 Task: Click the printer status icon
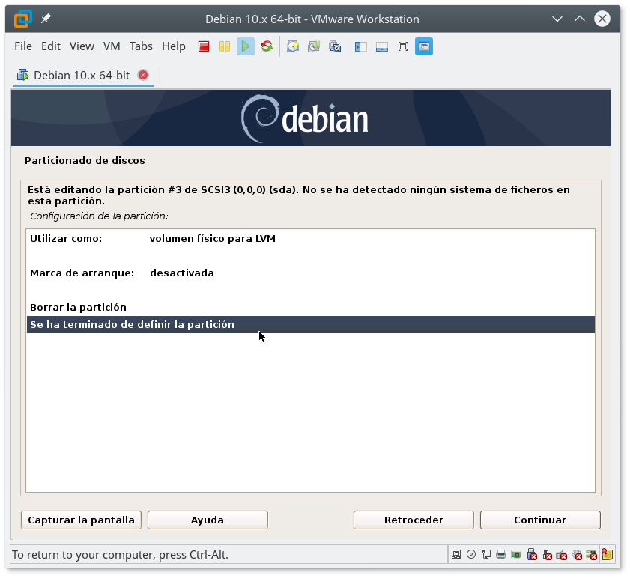[501, 555]
